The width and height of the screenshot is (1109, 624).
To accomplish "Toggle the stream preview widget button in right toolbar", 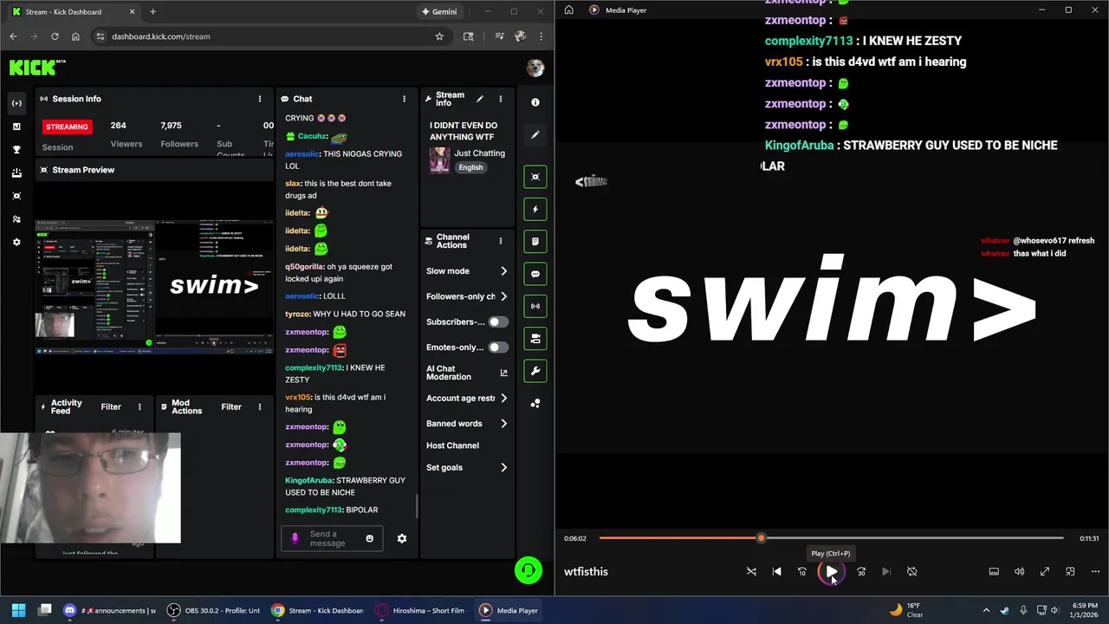I will [535, 177].
